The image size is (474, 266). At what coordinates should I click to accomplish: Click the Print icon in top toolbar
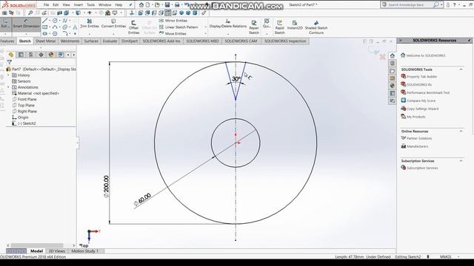tap(177, 5)
